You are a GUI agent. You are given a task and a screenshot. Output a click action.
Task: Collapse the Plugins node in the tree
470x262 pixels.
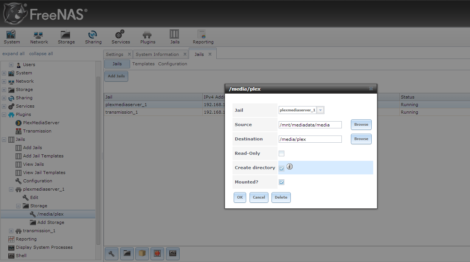click(4, 115)
